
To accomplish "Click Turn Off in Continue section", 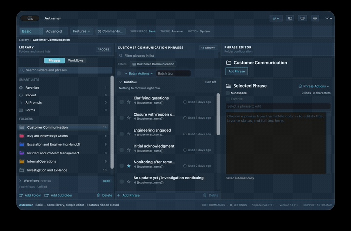I will tap(211, 82).
